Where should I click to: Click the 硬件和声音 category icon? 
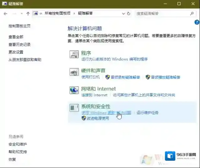74,72
